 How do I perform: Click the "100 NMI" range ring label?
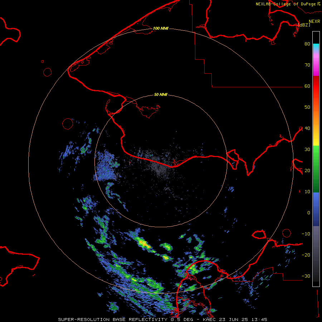[161, 28]
